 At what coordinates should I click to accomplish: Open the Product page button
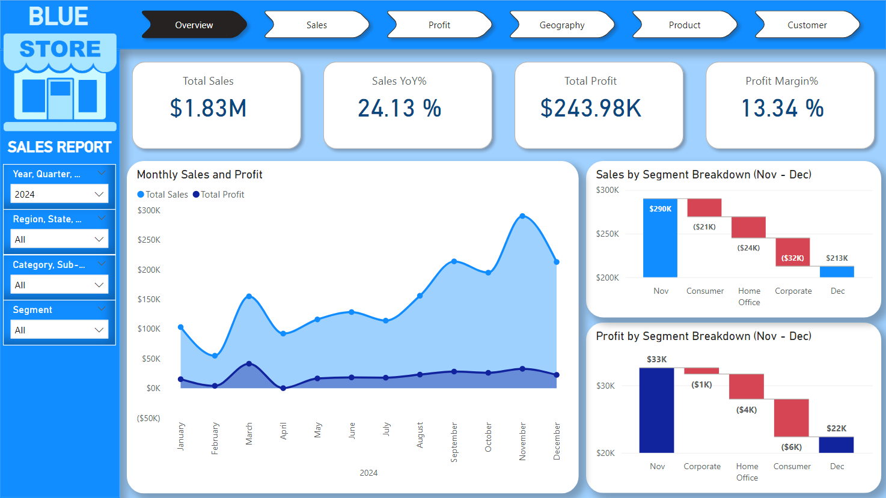pyautogui.click(x=685, y=25)
